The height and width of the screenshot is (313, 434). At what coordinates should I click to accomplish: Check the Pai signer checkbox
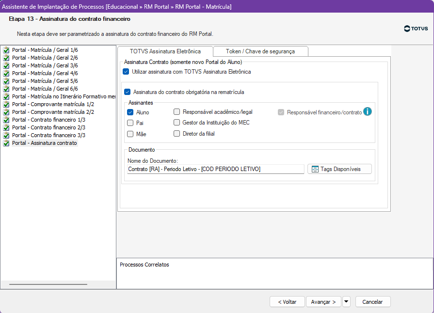point(130,123)
